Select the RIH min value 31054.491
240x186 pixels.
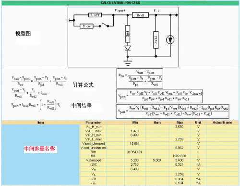[x=134, y=152]
